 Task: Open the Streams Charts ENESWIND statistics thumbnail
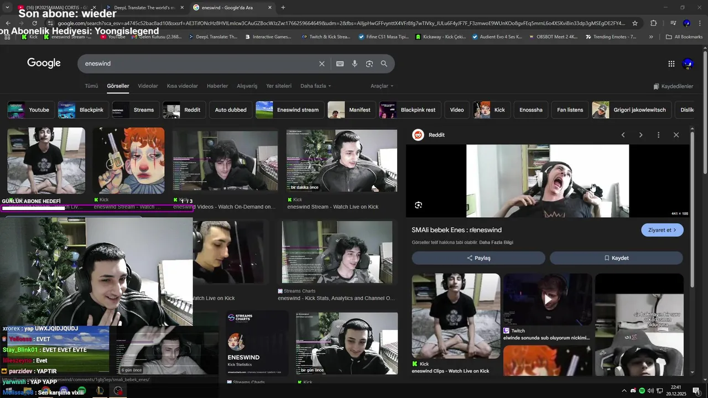257,343
